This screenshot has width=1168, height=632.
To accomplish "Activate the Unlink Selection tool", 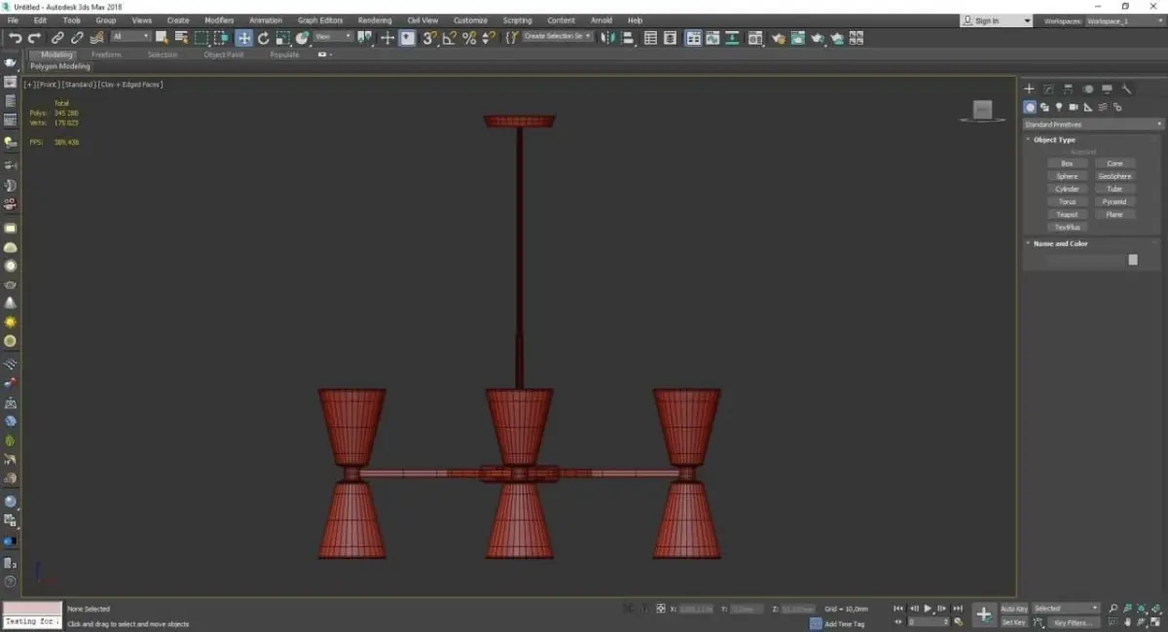I will (77, 38).
